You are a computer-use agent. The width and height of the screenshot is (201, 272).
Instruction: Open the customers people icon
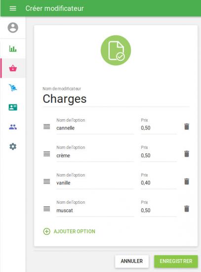(x=13, y=127)
